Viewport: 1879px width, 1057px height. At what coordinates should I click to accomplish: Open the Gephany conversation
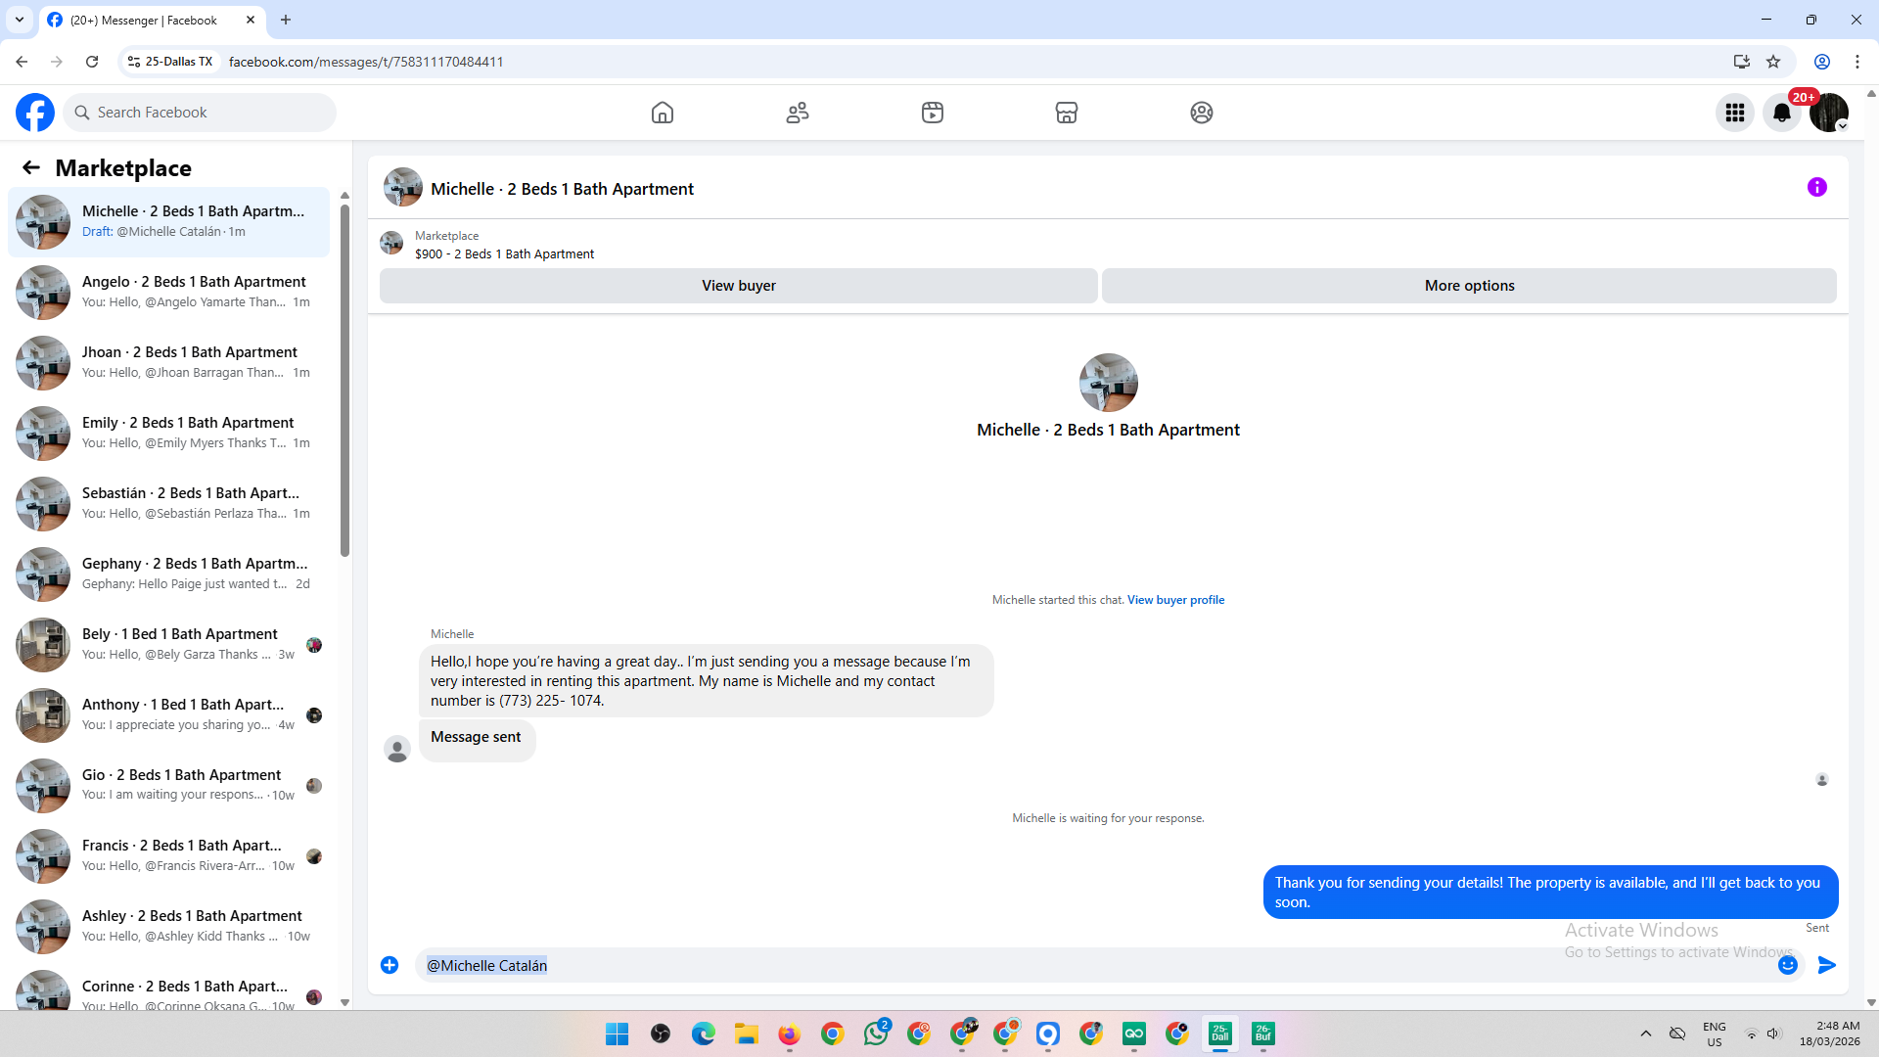(x=169, y=574)
